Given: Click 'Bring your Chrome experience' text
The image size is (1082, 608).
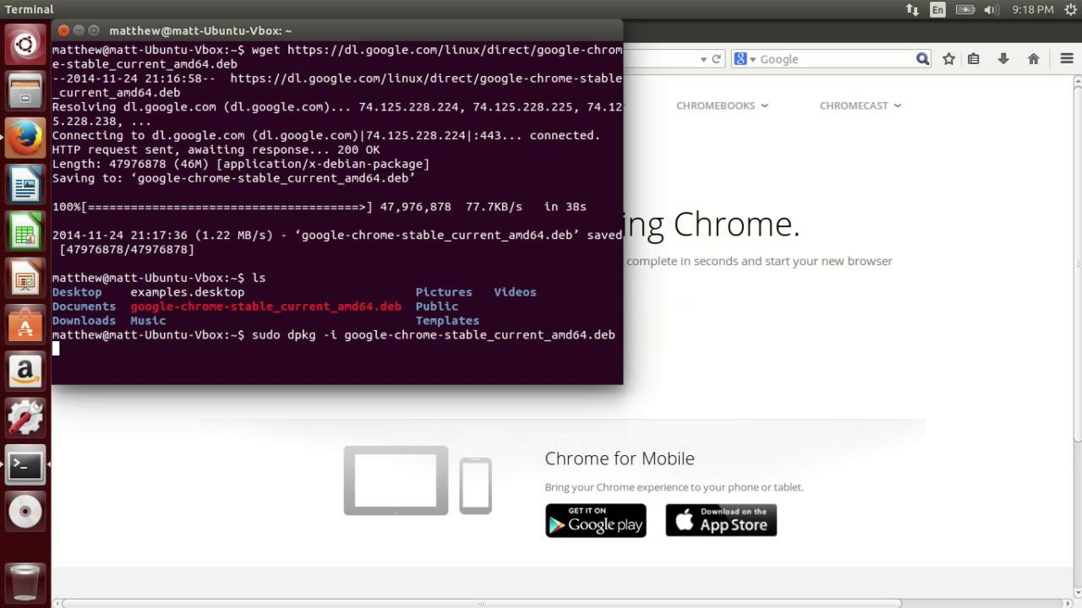Looking at the screenshot, I should click(x=675, y=487).
